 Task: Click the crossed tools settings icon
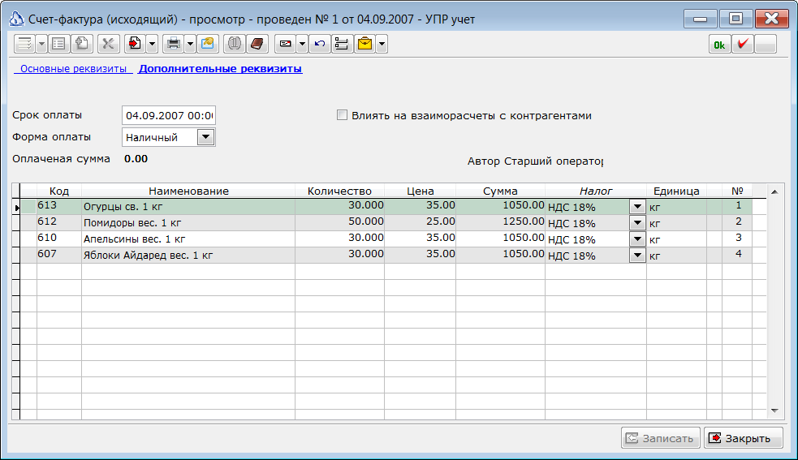(108, 44)
